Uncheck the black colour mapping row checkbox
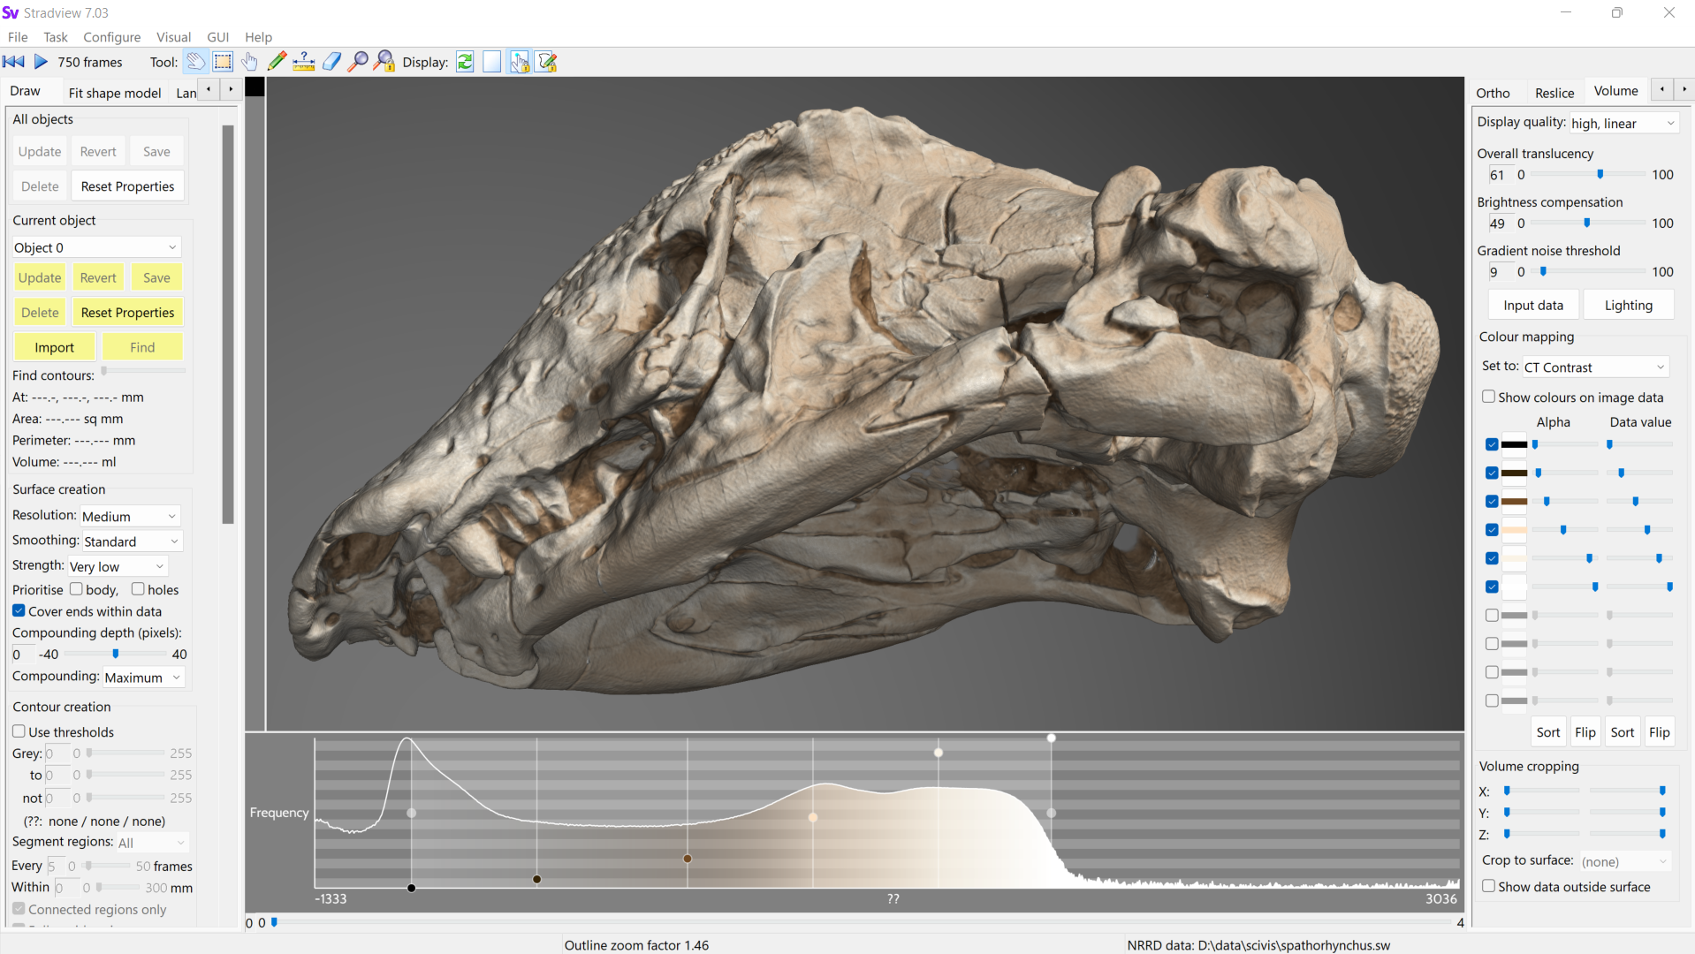Screen dimensions: 1695x954 1492,444
